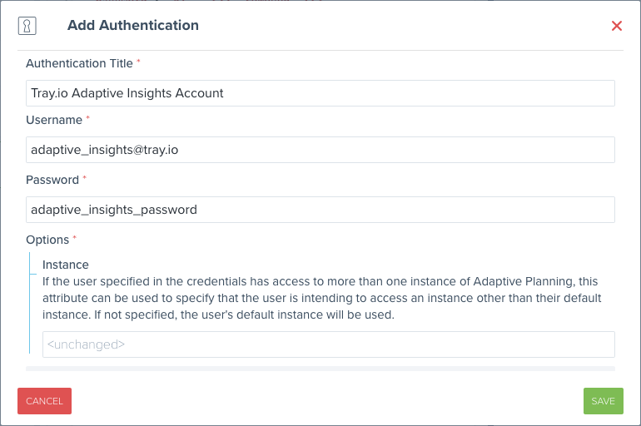Screen dimensions: 641x426
Task: Click the red asterisk next to Options
Action: pyautogui.click(x=74, y=240)
